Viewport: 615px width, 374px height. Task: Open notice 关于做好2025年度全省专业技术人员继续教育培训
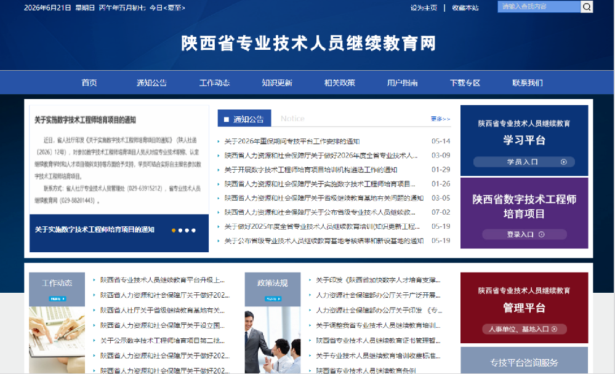click(x=322, y=226)
